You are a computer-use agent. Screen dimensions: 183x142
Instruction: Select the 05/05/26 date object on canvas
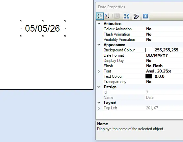coord(42,29)
